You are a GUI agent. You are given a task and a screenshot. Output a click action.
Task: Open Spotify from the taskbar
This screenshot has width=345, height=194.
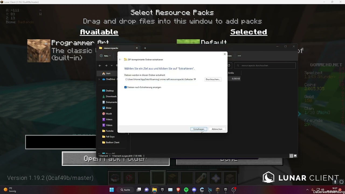pos(186,190)
